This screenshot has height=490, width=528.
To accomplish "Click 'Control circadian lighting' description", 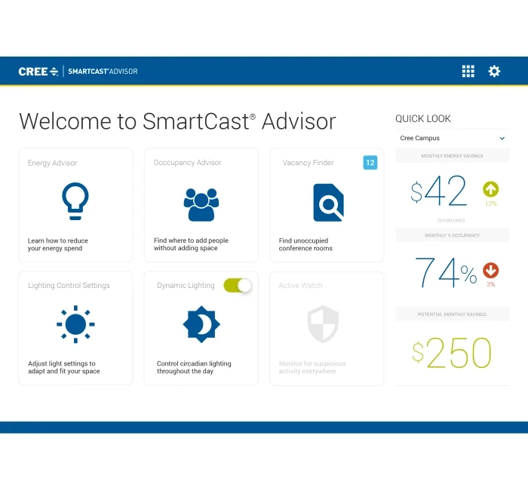I will [194, 368].
